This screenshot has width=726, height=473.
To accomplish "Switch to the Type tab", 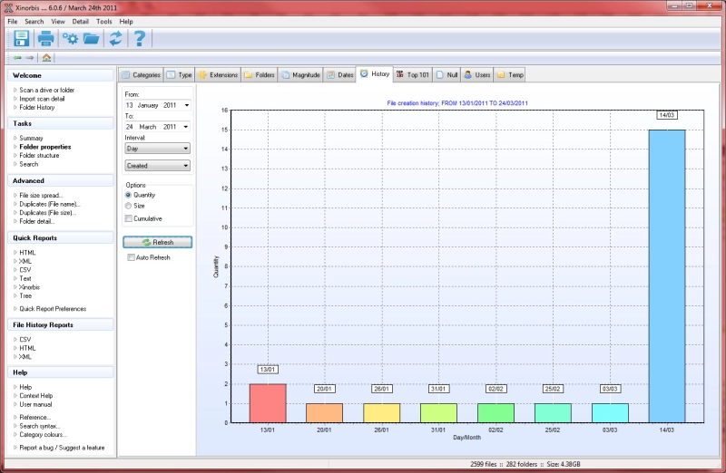I will coord(179,75).
